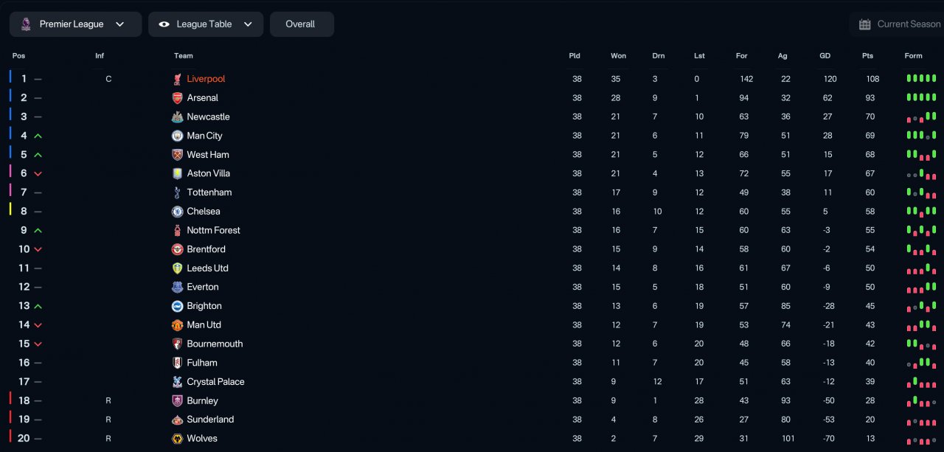Click Liverpool's green form indicator bars

921,78
